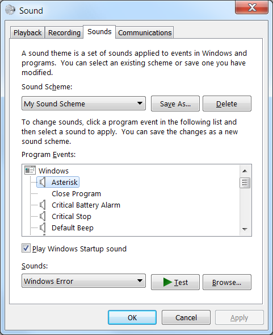Click the Sound speaker icon in title bar
Viewport: 273px width, 335px height.
[10, 10]
